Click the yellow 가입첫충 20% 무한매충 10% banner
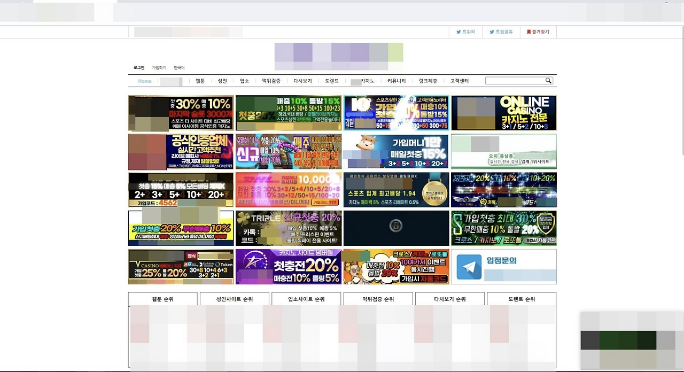Image resolution: width=684 pixels, height=372 pixels. (181, 228)
